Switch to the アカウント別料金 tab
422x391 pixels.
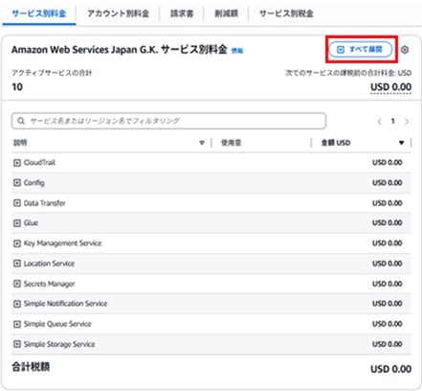[x=118, y=13]
